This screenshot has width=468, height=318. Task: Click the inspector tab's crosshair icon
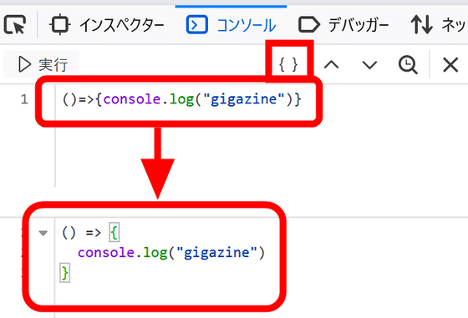pyautogui.click(x=59, y=24)
